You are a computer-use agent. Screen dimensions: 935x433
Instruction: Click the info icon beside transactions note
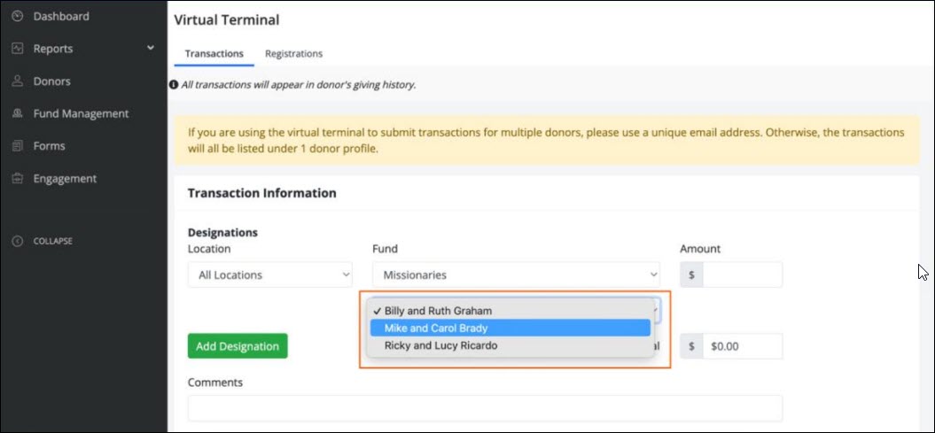[x=175, y=85]
